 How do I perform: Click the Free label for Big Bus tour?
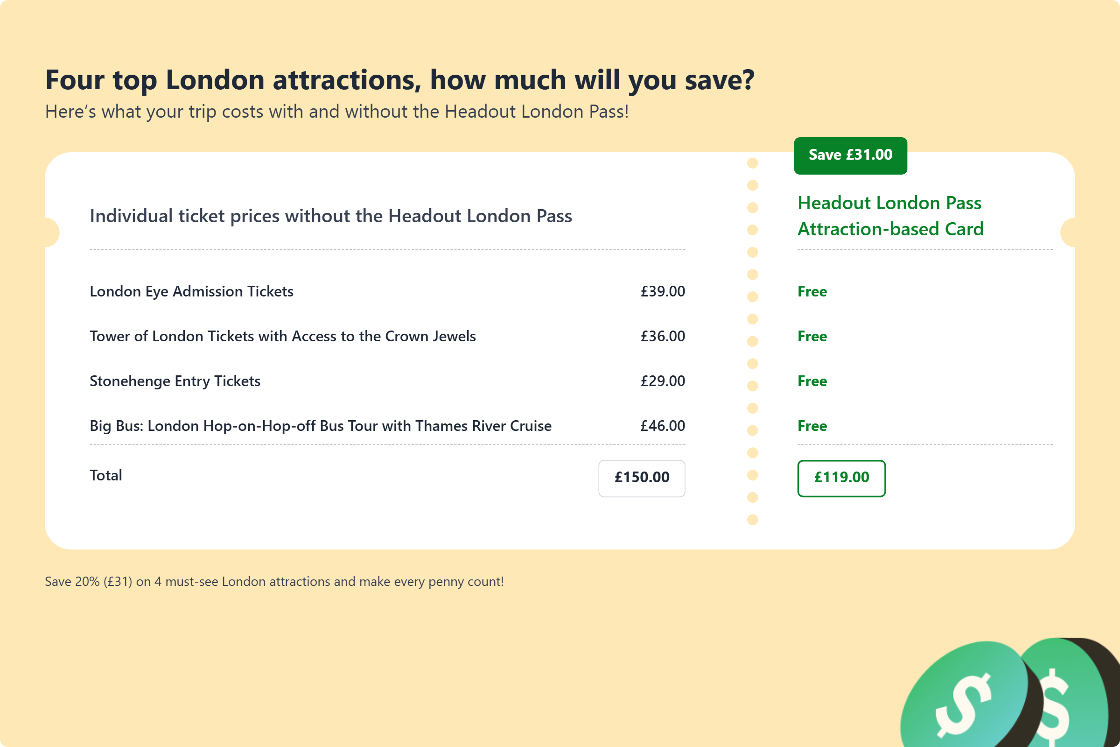click(812, 426)
